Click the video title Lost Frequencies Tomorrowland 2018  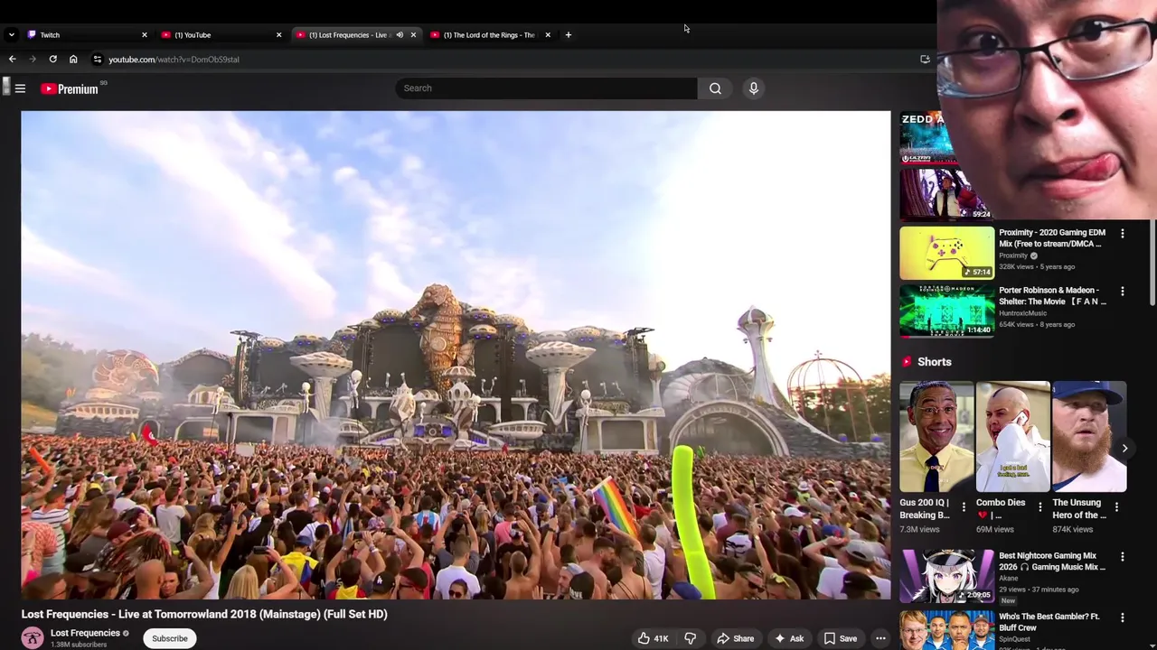pyautogui.click(x=204, y=614)
